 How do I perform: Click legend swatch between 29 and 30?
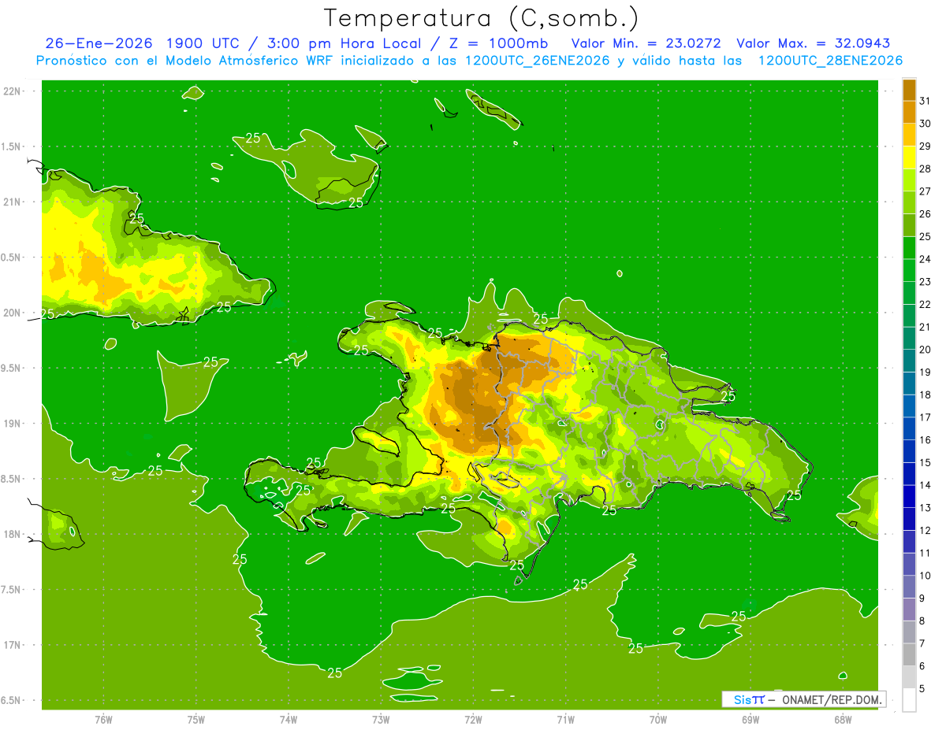click(x=909, y=135)
